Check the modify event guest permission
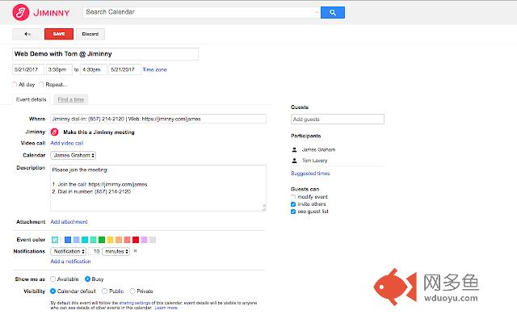517x323 pixels. click(294, 197)
